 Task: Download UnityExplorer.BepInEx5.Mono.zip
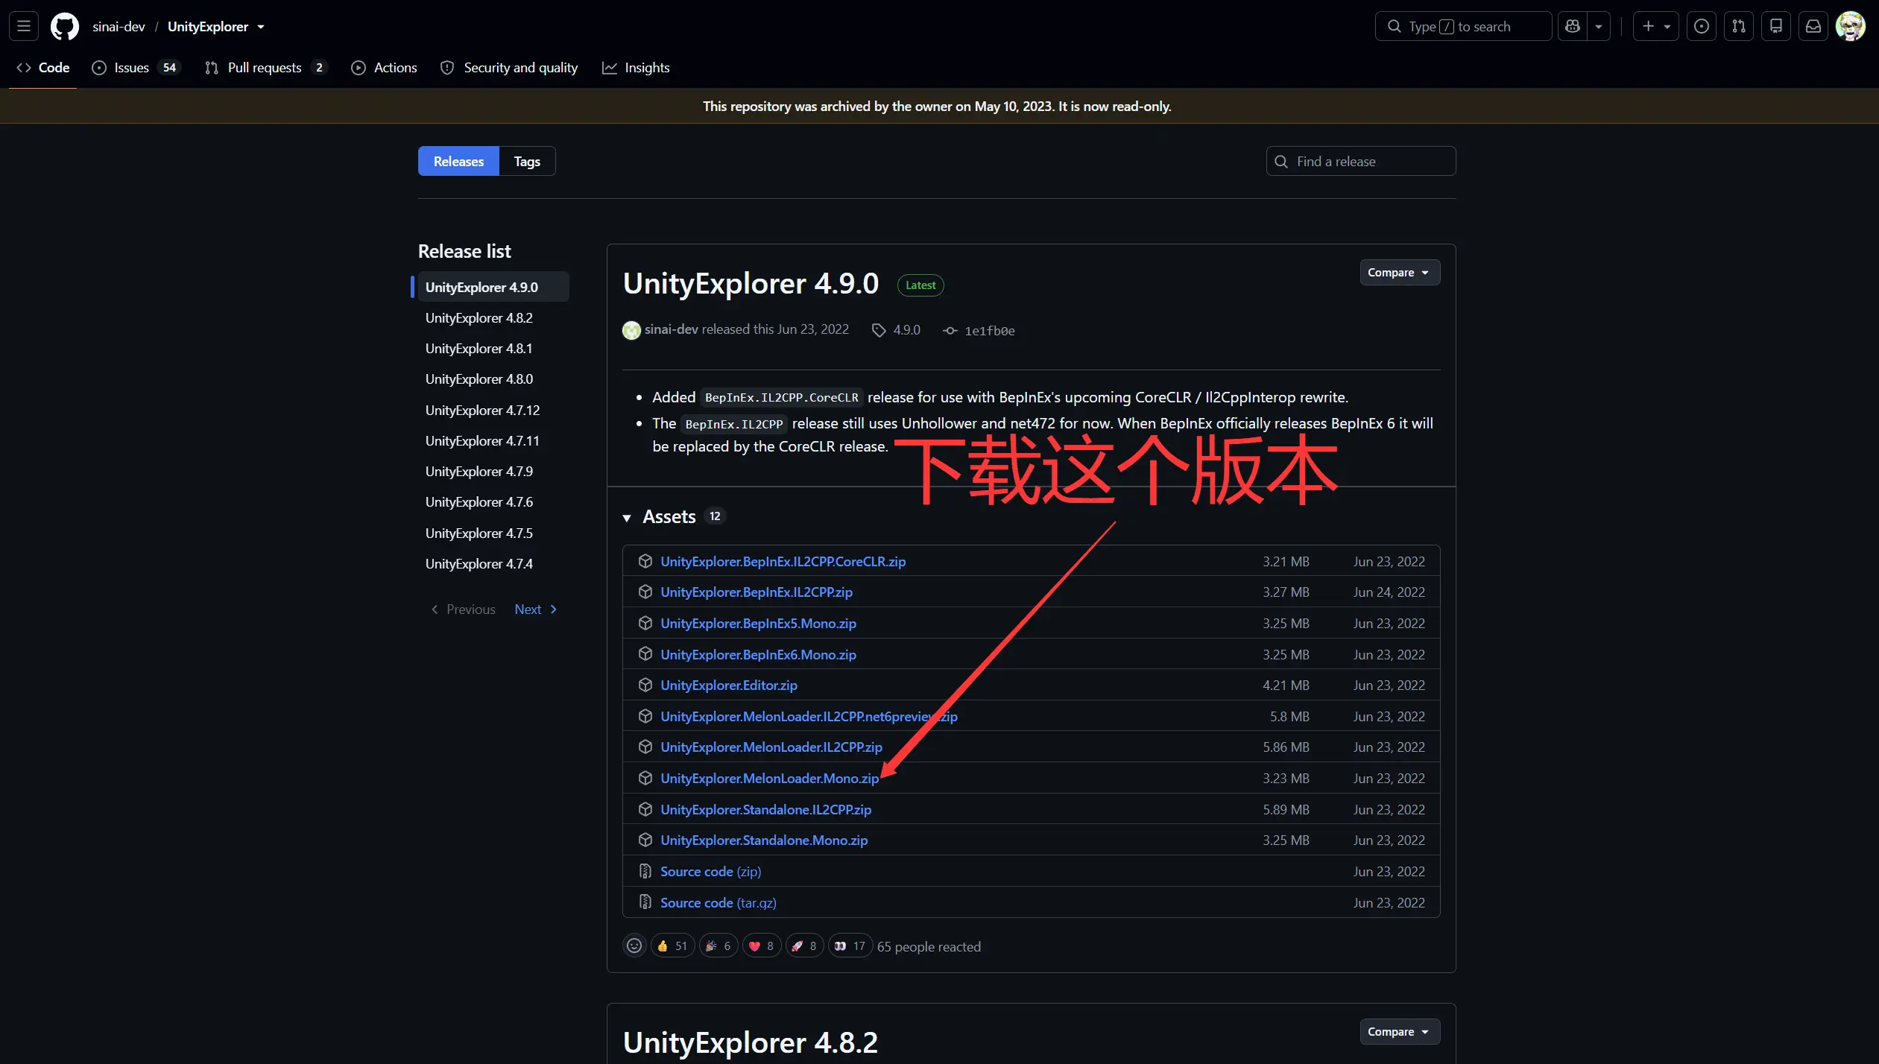[x=758, y=624]
